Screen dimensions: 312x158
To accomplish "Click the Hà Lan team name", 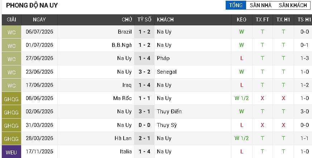I will click(x=123, y=138).
